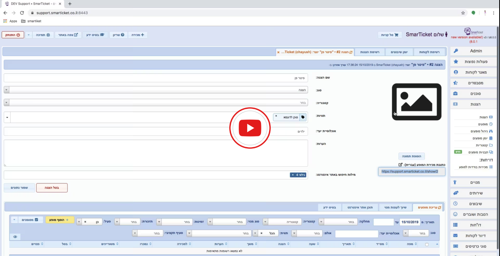Remove the גילאי 4 search keyword tag

(292, 175)
